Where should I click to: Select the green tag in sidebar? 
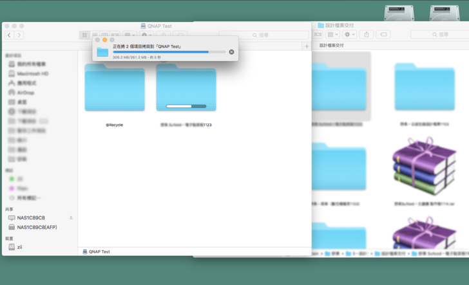(x=12, y=179)
